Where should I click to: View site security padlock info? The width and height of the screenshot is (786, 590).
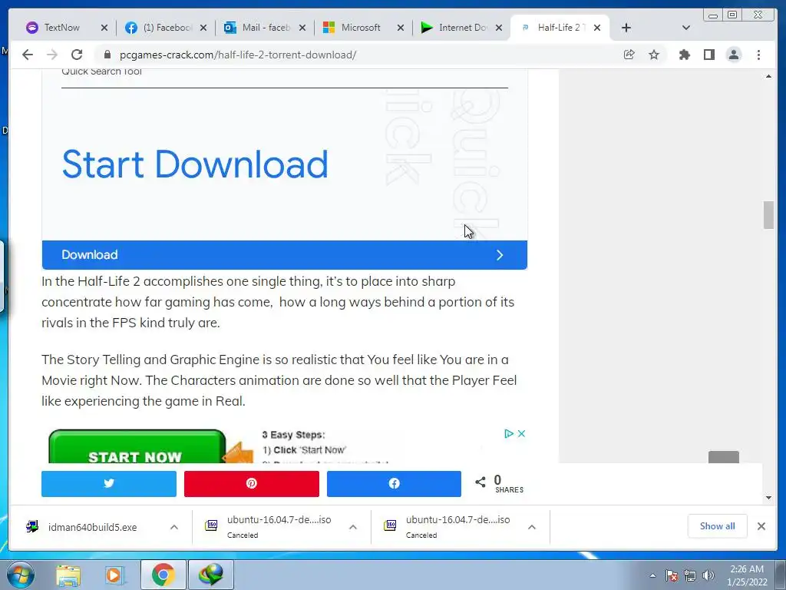tap(107, 55)
